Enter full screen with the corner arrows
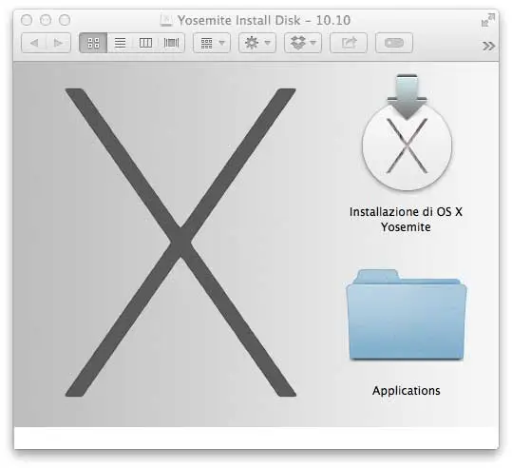This screenshot has width=512, height=468. click(488, 20)
